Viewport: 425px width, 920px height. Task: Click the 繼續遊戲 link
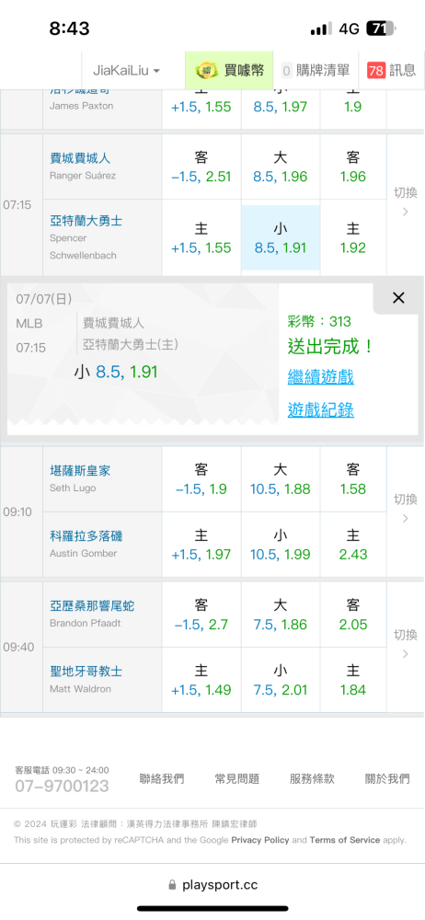pyautogui.click(x=320, y=376)
